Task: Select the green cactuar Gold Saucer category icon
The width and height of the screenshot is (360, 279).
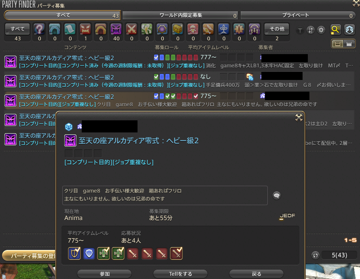Action: [147, 29]
